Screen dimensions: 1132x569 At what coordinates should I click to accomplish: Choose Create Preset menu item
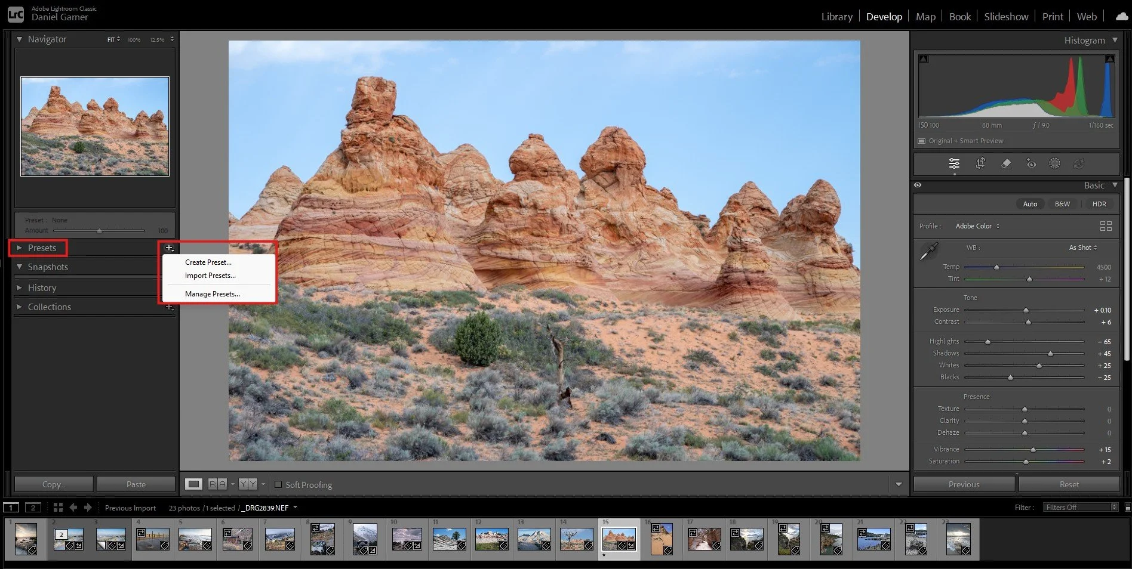[x=208, y=262]
